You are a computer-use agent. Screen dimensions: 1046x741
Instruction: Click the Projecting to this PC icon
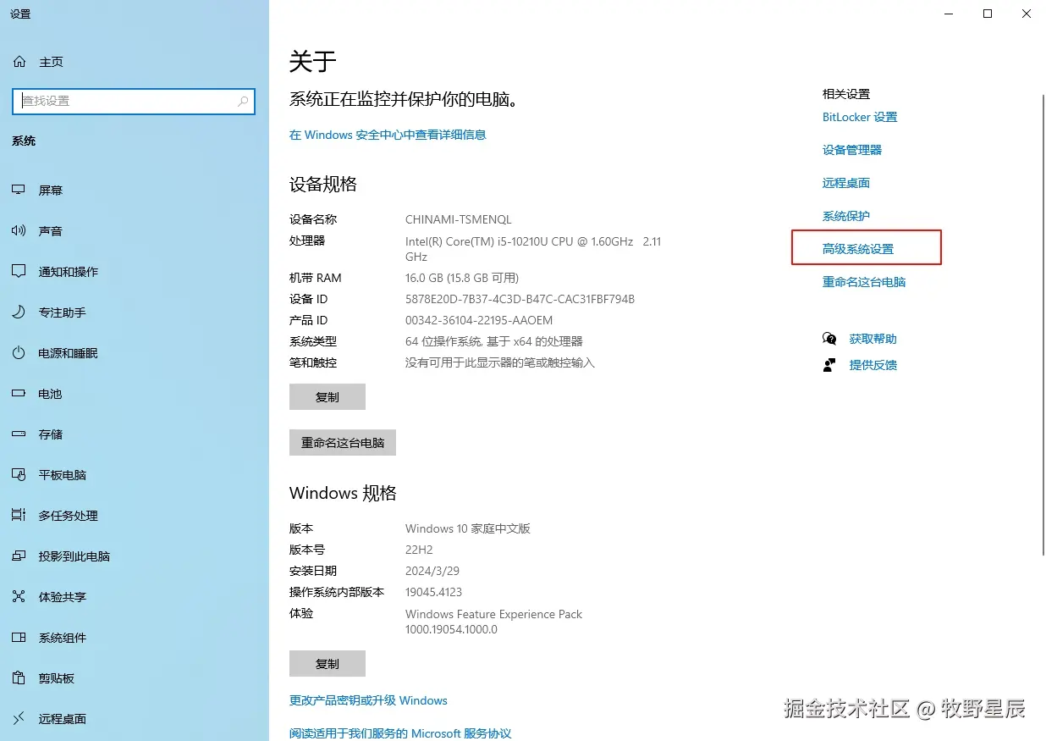click(x=19, y=556)
